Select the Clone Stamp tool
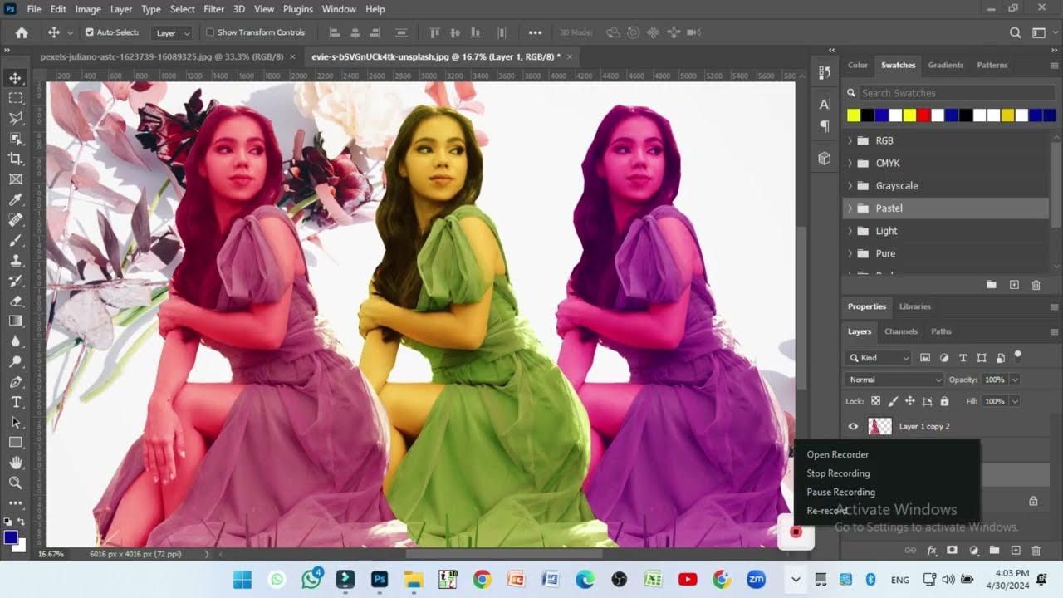Screen dimensions: 1063x598 pyautogui.click(x=16, y=260)
